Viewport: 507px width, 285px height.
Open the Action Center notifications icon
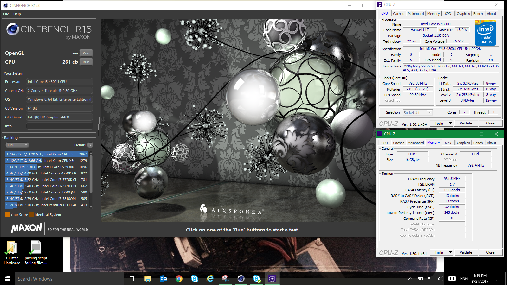pyautogui.click(x=497, y=279)
